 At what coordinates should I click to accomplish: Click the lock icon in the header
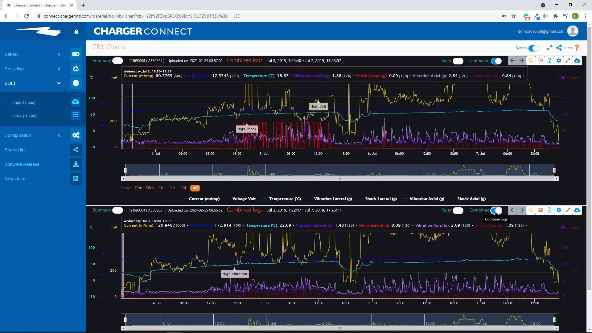tap(76, 31)
